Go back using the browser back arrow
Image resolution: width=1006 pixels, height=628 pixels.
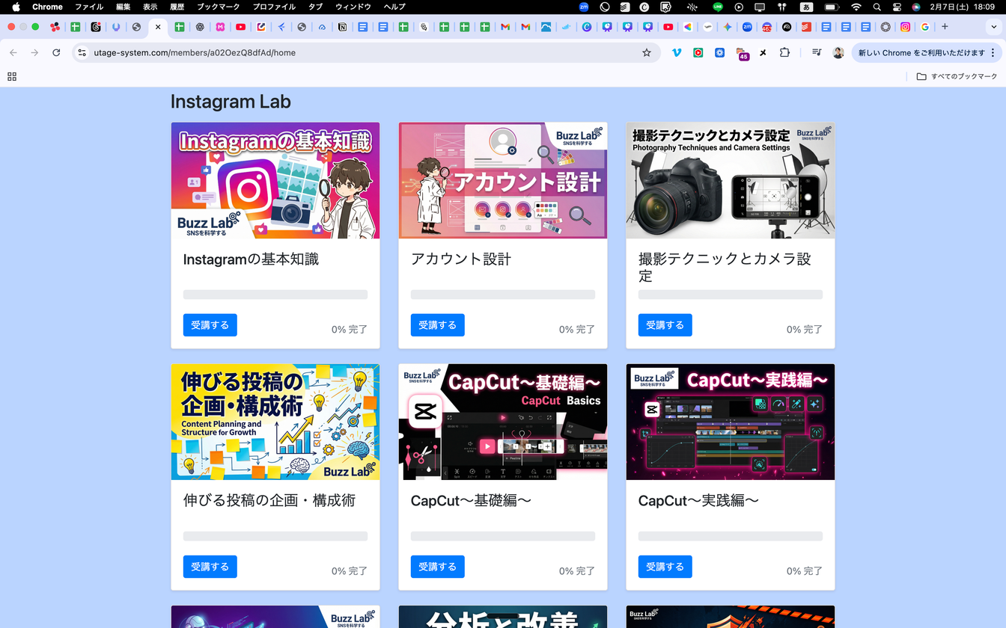[x=13, y=53]
